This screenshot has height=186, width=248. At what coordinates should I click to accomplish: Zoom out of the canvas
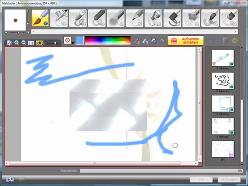click(x=24, y=43)
